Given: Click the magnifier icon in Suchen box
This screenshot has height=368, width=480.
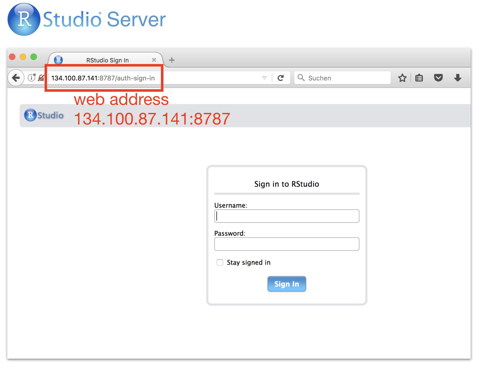Looking at the screenshot, I should coord(301,78).
